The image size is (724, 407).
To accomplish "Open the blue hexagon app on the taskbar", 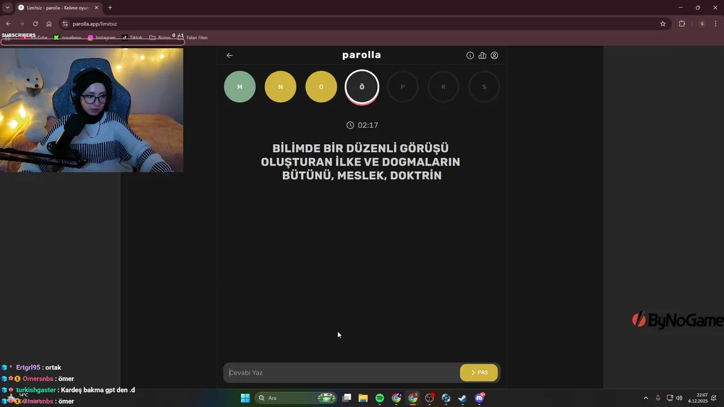I will click(446, 398).
